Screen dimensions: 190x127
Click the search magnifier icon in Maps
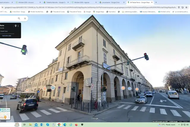pyautogui.click(x=19, y=18)
